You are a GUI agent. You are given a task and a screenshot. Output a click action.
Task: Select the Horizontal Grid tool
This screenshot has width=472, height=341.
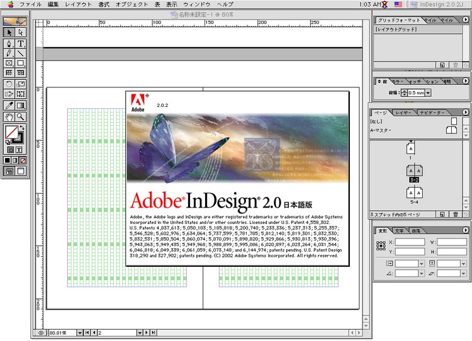[x=9, y=72]
